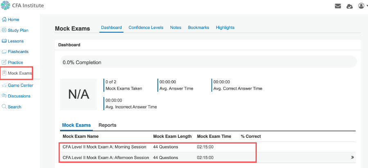Click the Avg. Answer Time stat

[176, 85]
